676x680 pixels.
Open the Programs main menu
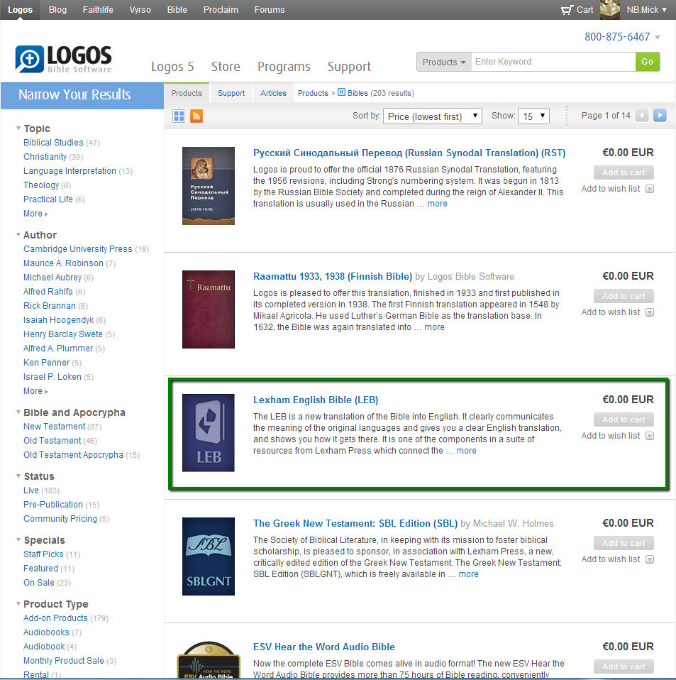coord(284,66)
